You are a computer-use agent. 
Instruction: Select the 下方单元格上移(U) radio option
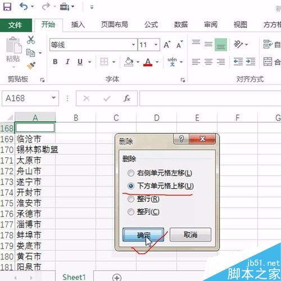pos(131,186)
